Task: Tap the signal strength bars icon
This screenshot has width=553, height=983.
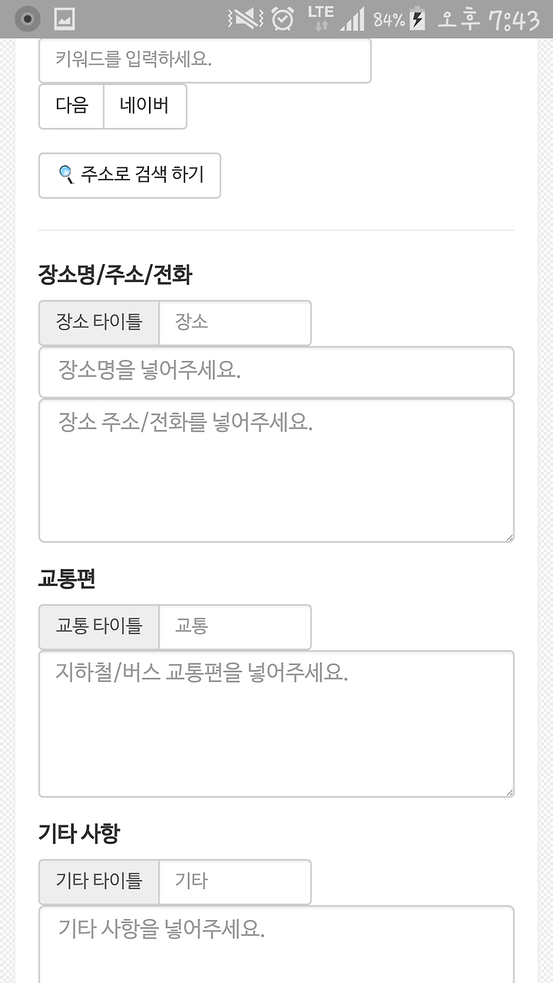Action: 353,19
